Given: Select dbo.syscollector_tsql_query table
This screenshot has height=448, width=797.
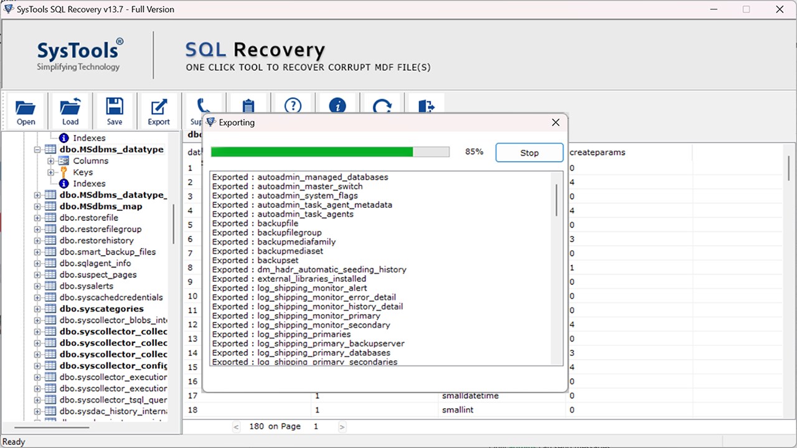Looking at the screenshot, I should 113,399.
